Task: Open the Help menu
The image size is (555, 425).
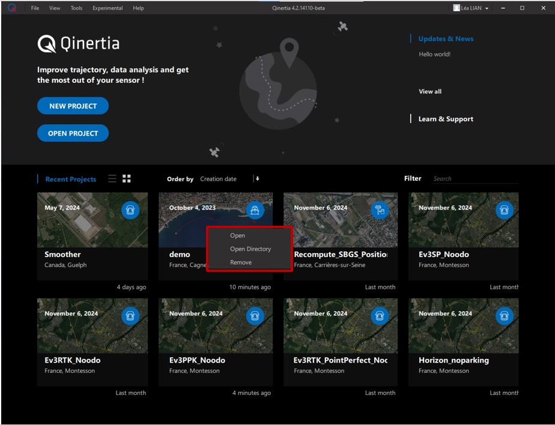Action: 138,8
